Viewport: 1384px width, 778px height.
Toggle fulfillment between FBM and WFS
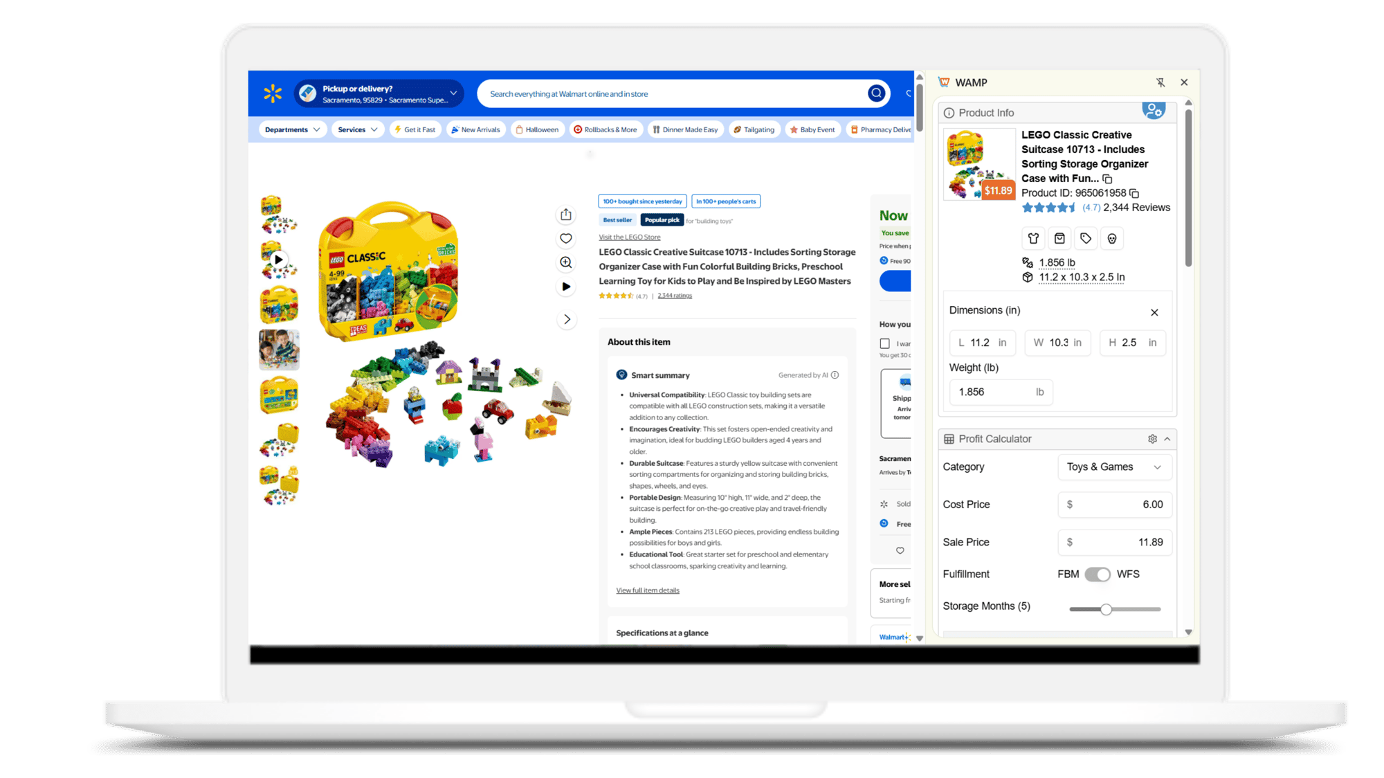tap(1098, 575)
